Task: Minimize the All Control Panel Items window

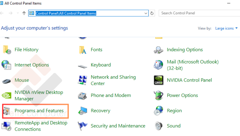Action: tap(229, 3)
